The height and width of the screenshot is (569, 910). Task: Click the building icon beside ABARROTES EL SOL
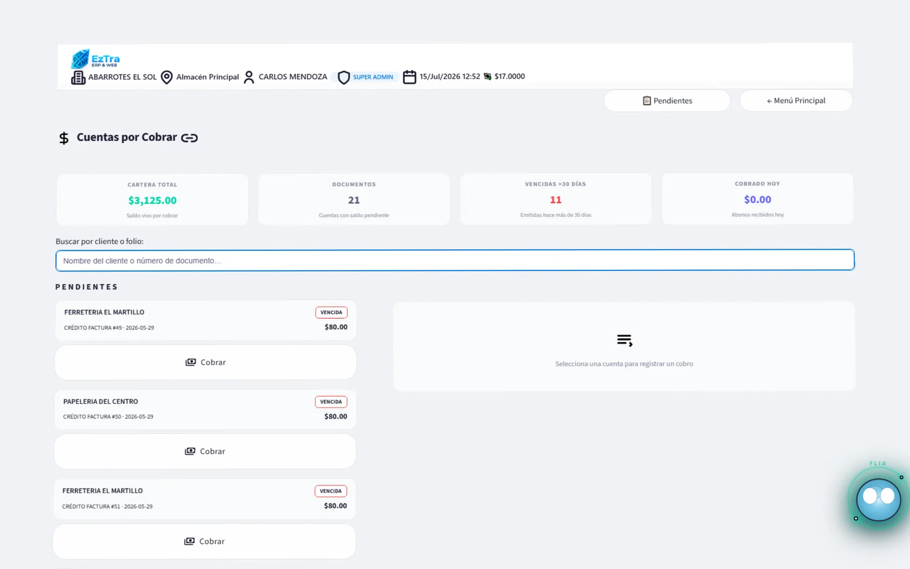78,77
